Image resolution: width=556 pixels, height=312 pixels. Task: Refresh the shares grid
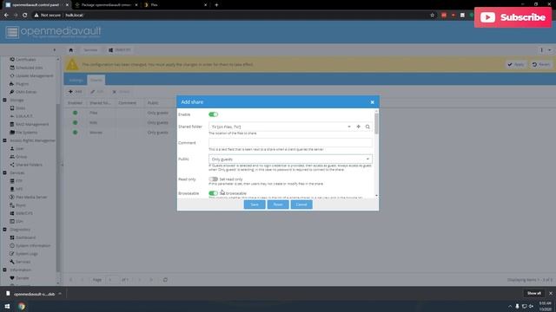click(x=165, y=280)
